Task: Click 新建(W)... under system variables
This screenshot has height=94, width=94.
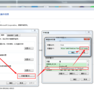Action: coord(63,74)
